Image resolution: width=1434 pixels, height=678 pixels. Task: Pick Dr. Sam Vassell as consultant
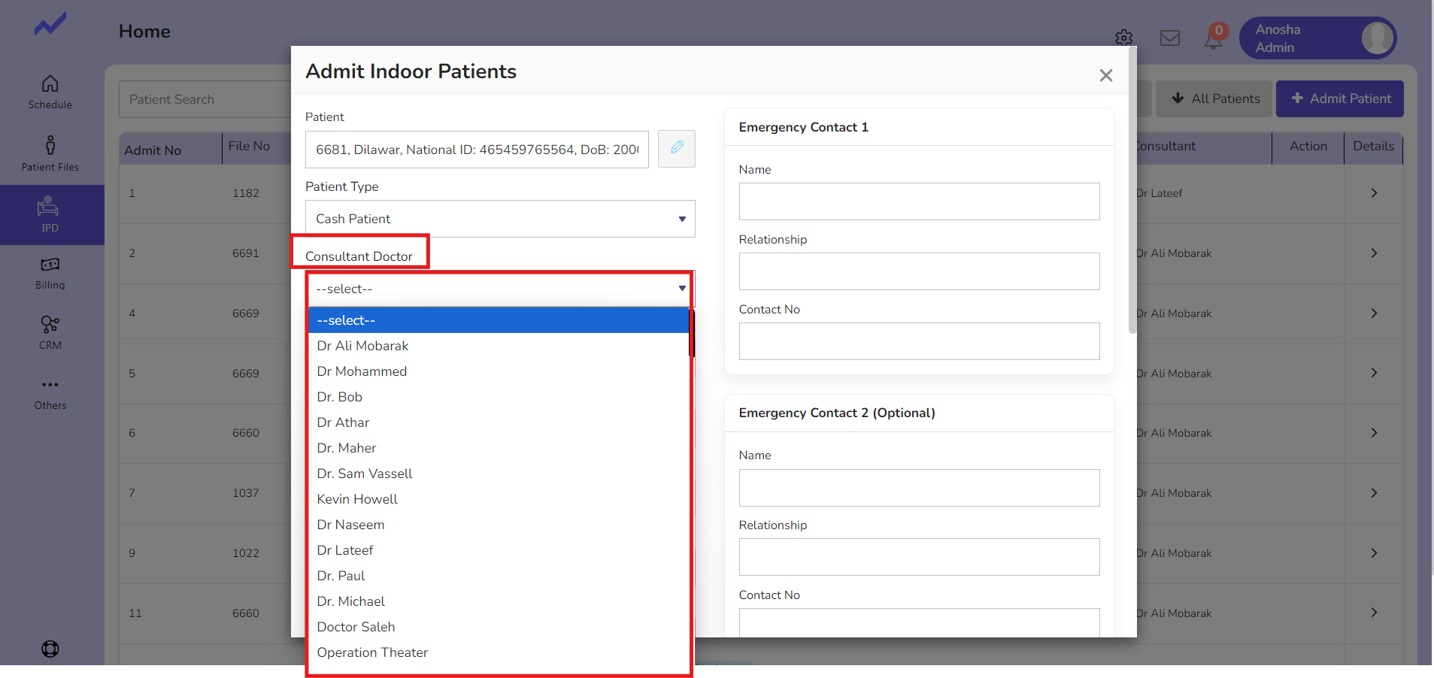365,474
